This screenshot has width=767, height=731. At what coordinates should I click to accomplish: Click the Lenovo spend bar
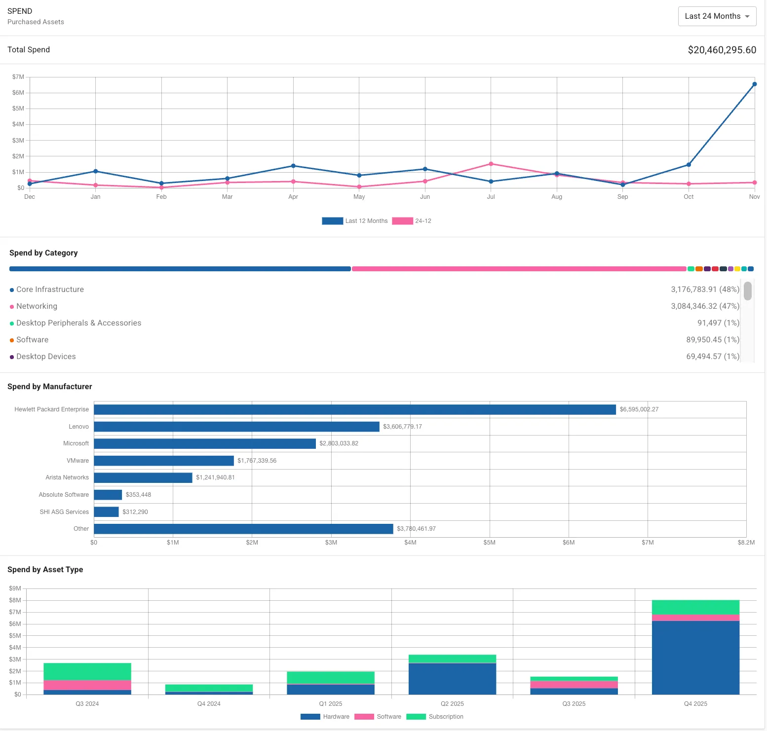(x=236, y=427)
